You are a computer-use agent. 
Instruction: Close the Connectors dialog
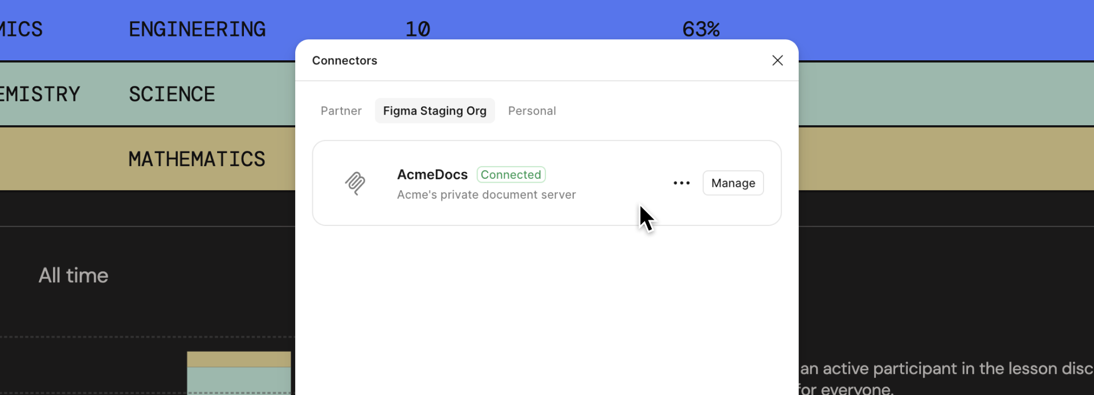point(777,60)
